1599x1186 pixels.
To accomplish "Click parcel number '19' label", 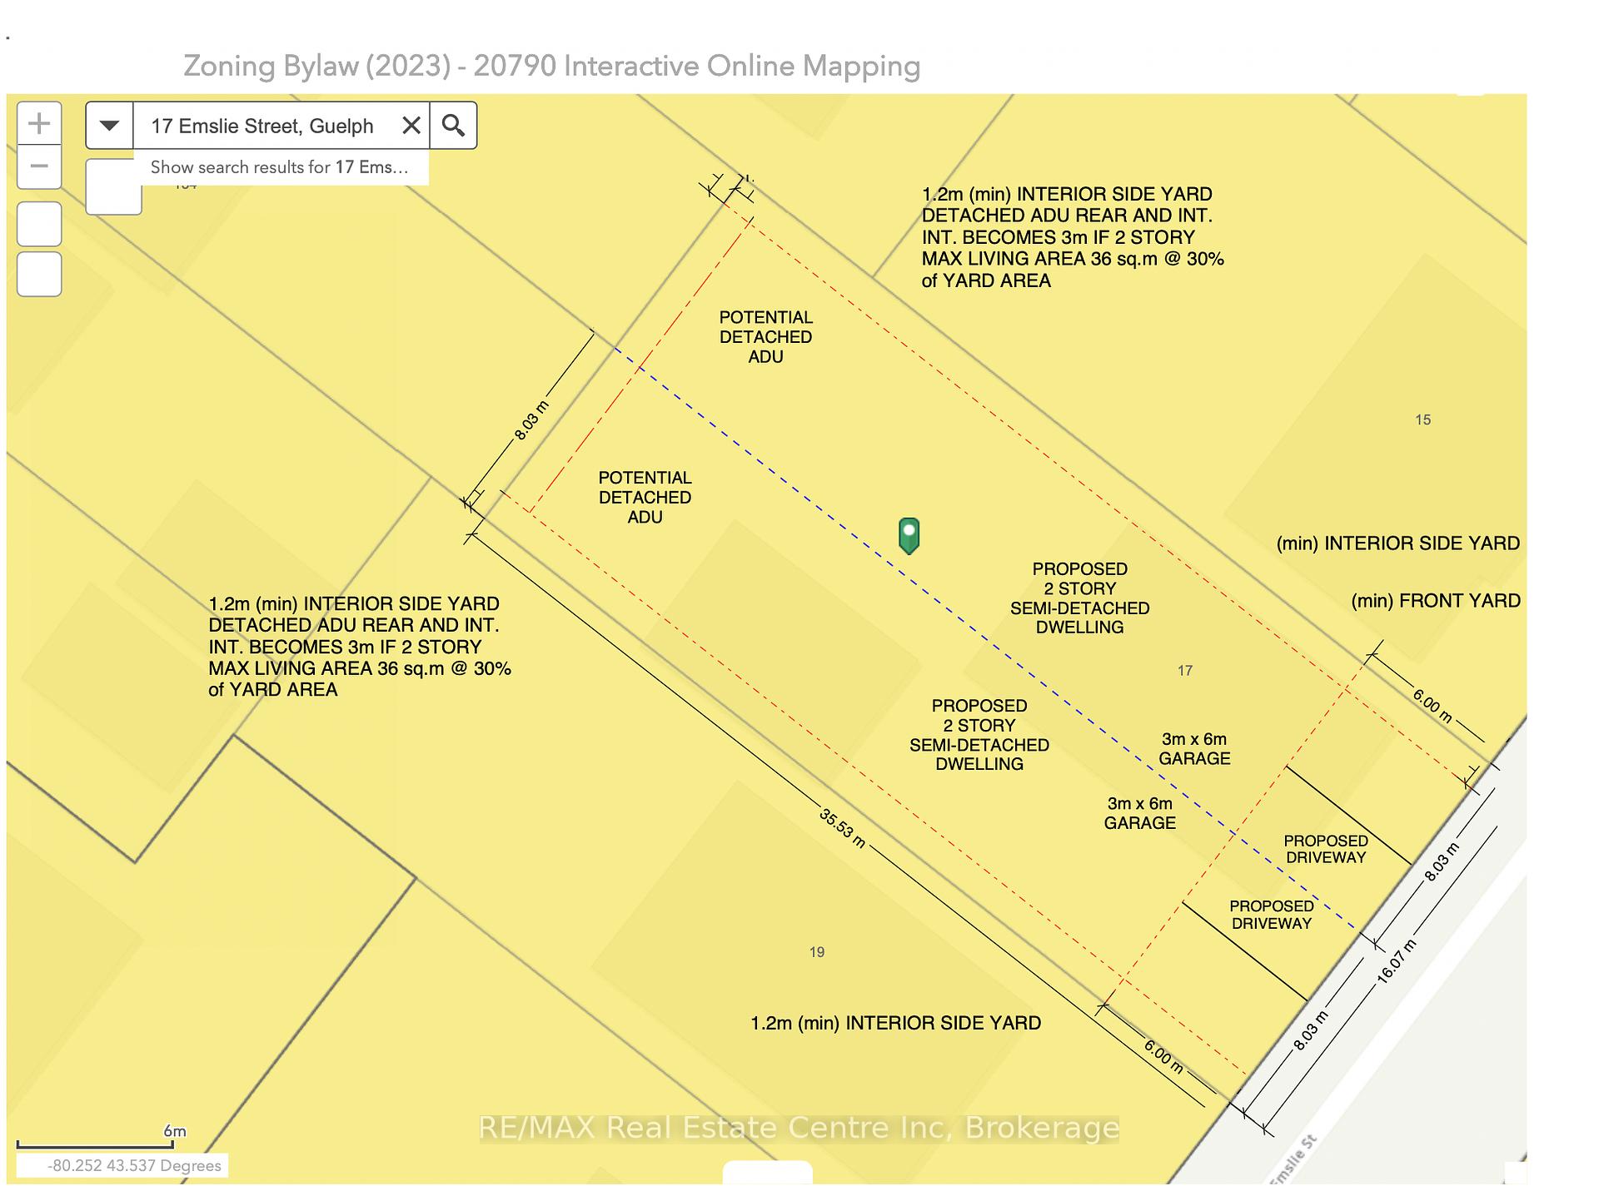I will (x=817, y=951).
